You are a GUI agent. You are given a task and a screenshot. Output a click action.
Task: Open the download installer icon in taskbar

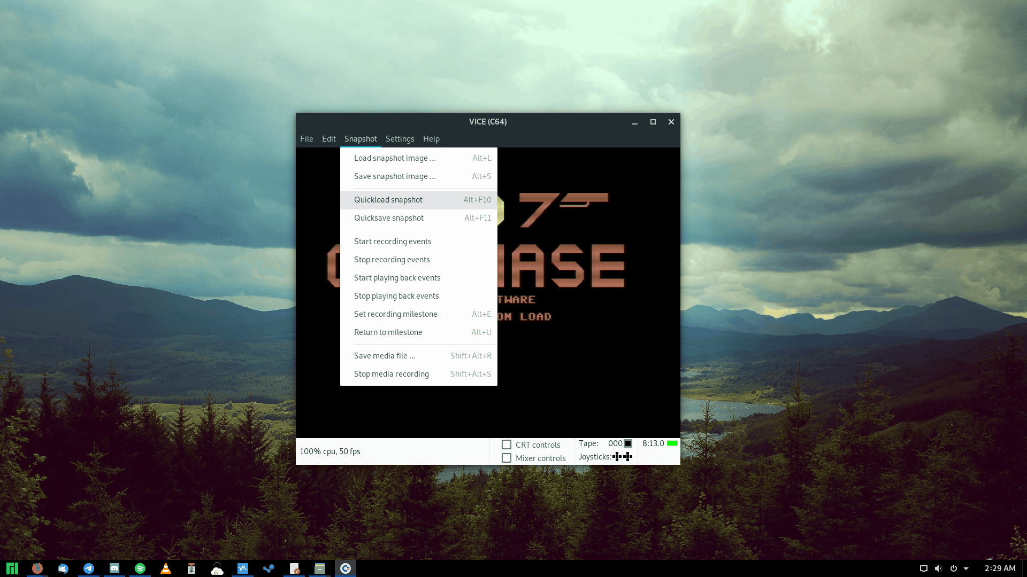[191, 568]
